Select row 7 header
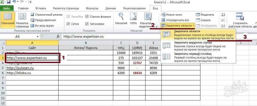 [3, 78]
